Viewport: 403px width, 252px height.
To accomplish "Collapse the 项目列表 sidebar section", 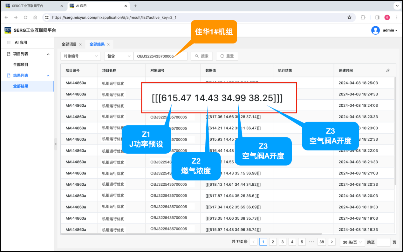I will tap(48, 54).
